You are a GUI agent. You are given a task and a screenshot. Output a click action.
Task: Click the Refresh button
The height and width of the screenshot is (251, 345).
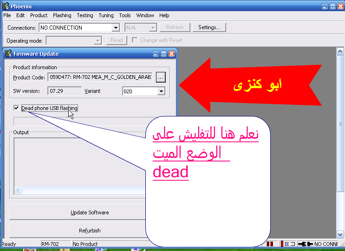pyautogui.click(x=175, y=27)
